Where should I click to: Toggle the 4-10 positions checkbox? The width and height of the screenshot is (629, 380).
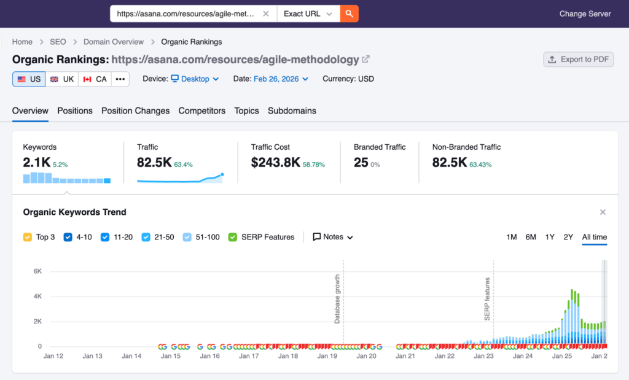coord(68,237)
